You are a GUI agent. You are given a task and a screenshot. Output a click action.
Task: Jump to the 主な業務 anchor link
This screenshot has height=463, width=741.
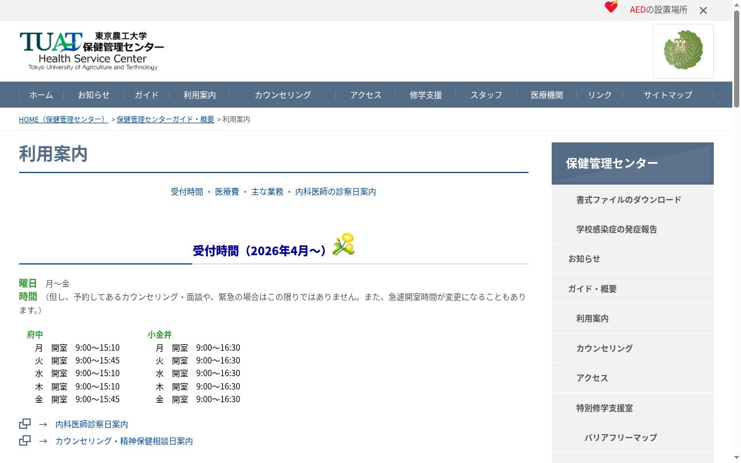click(x=267, y=192)
